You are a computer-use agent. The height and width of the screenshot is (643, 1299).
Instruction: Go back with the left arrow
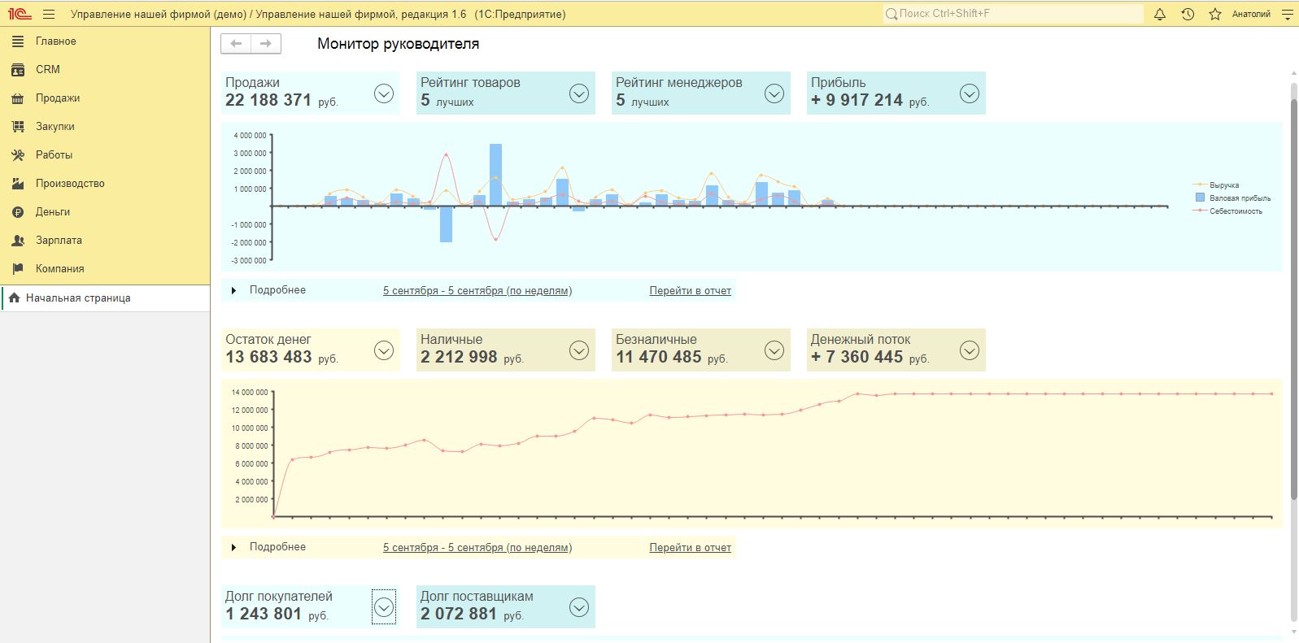[236, 44]
